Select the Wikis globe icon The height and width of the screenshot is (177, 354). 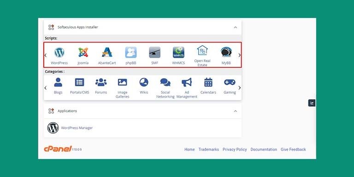click(144, 82)
